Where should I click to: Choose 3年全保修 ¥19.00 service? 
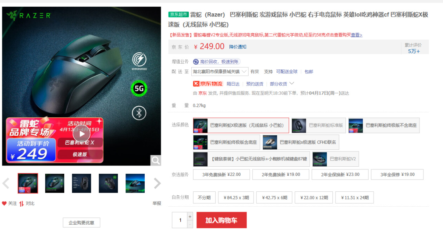coord(397,175)
